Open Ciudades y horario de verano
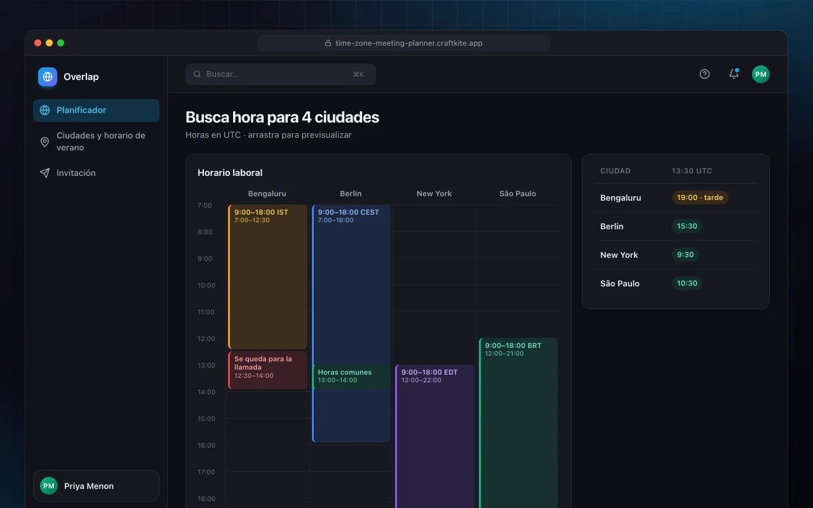The width and height of the screenshot is (813, 508). pyautogui.click(x=96, y=142)
